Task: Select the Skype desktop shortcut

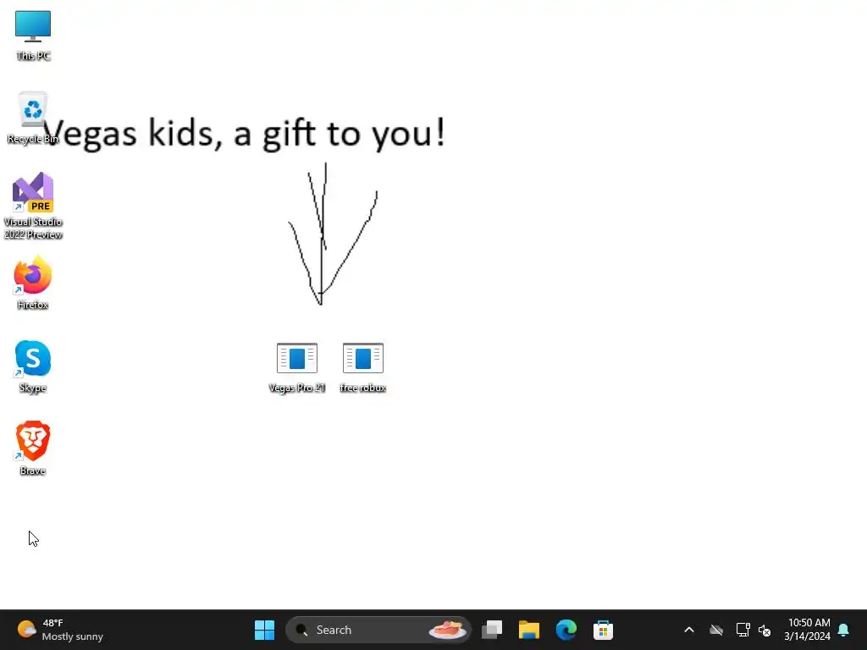Action: click(33, 366)
